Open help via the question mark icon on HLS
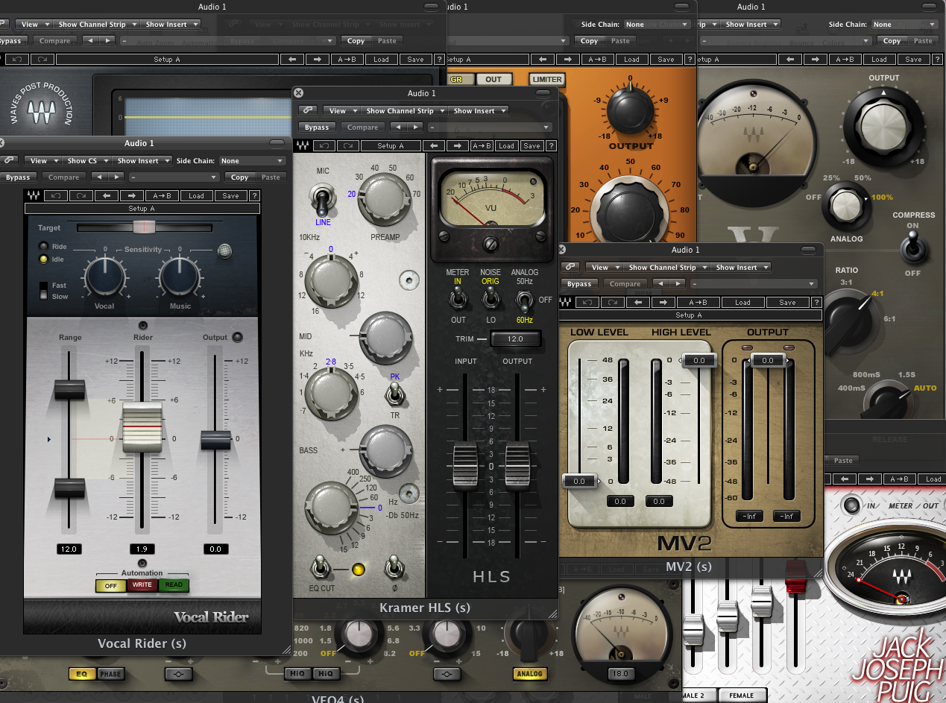Screen dimensions: 946x703 tap(551, 145)
